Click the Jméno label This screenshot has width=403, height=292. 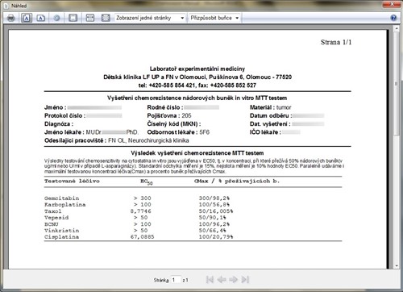pos(56,107)
